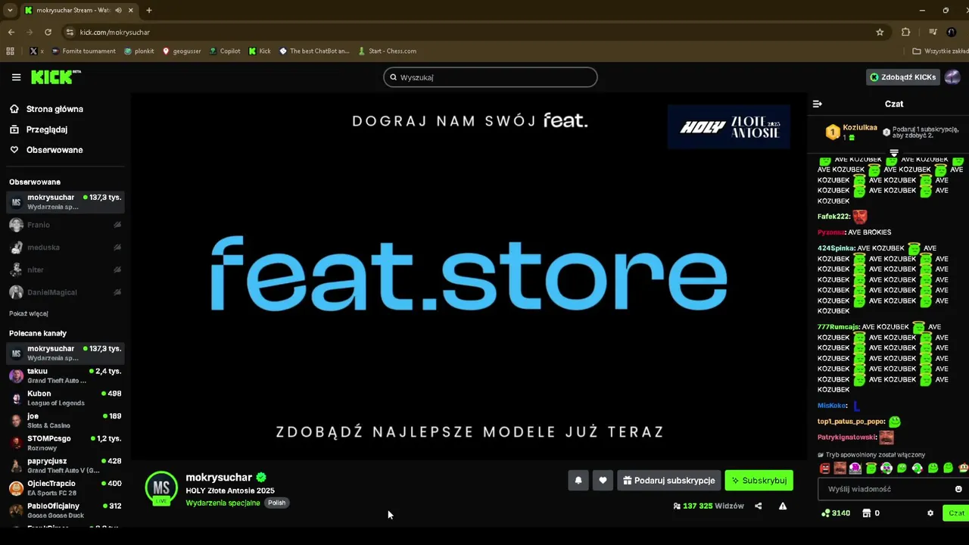Click Wydarzenia specjalne category link
This screenshot has width=969, height=545.
(223, 503)
